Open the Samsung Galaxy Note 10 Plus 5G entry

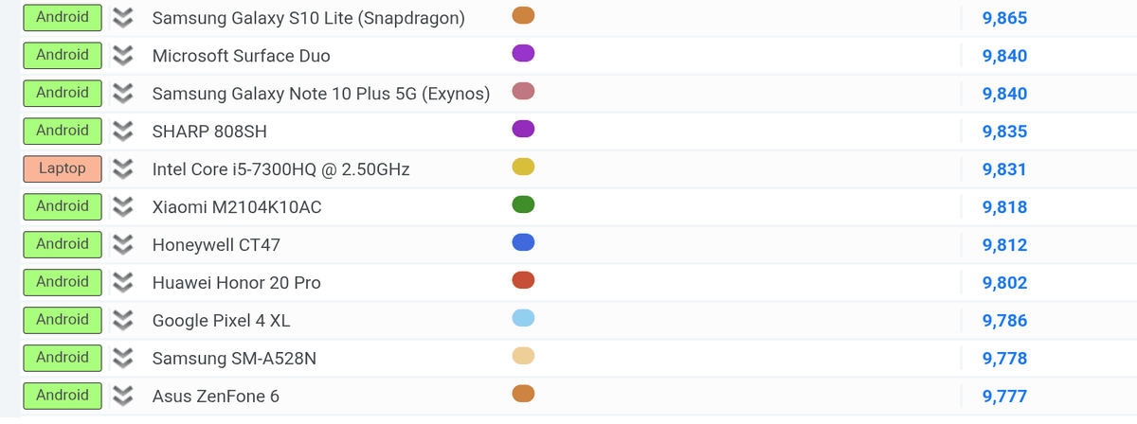(321, 94)
